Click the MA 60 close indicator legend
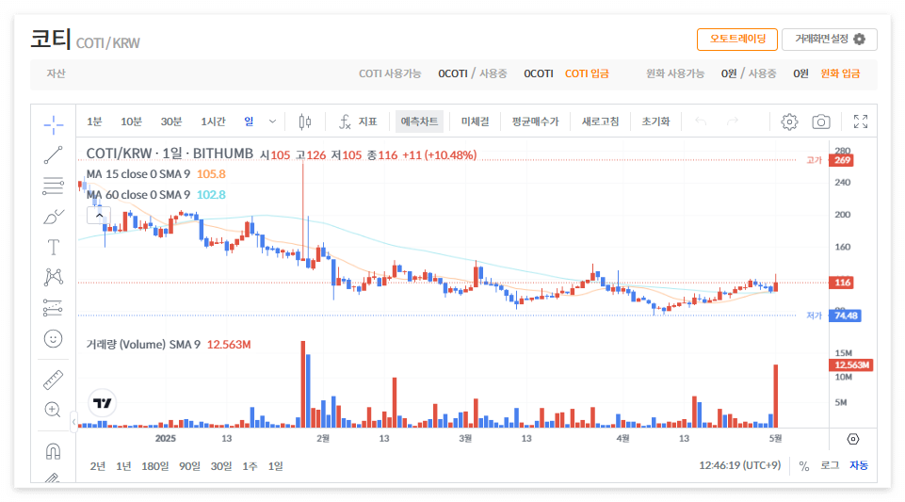 pos(137,194)
